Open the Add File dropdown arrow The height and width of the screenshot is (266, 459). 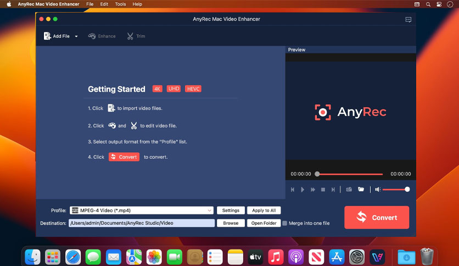tap(76, 36)
